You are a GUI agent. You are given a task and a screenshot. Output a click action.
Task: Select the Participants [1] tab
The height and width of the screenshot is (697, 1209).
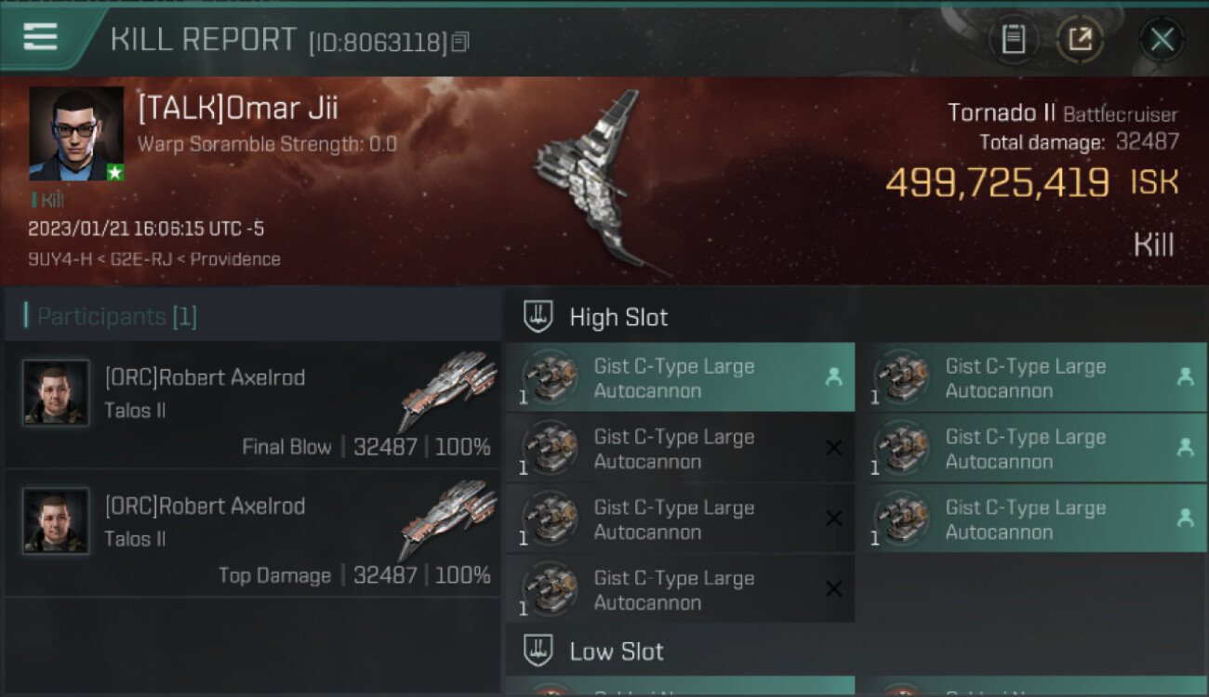coord(116,317)
